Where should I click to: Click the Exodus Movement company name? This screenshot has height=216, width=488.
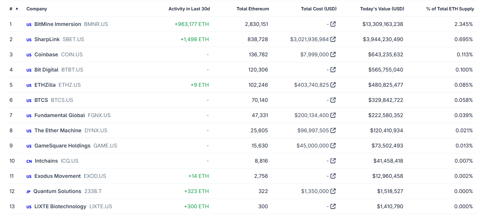(x=57, y=176)
